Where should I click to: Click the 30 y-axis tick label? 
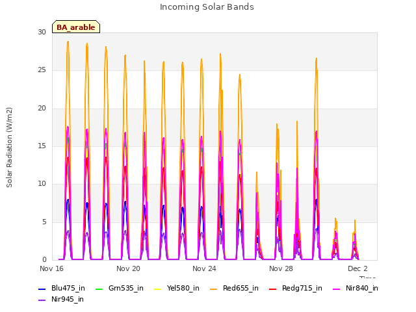pyautogui.click(x=42, y=32)
